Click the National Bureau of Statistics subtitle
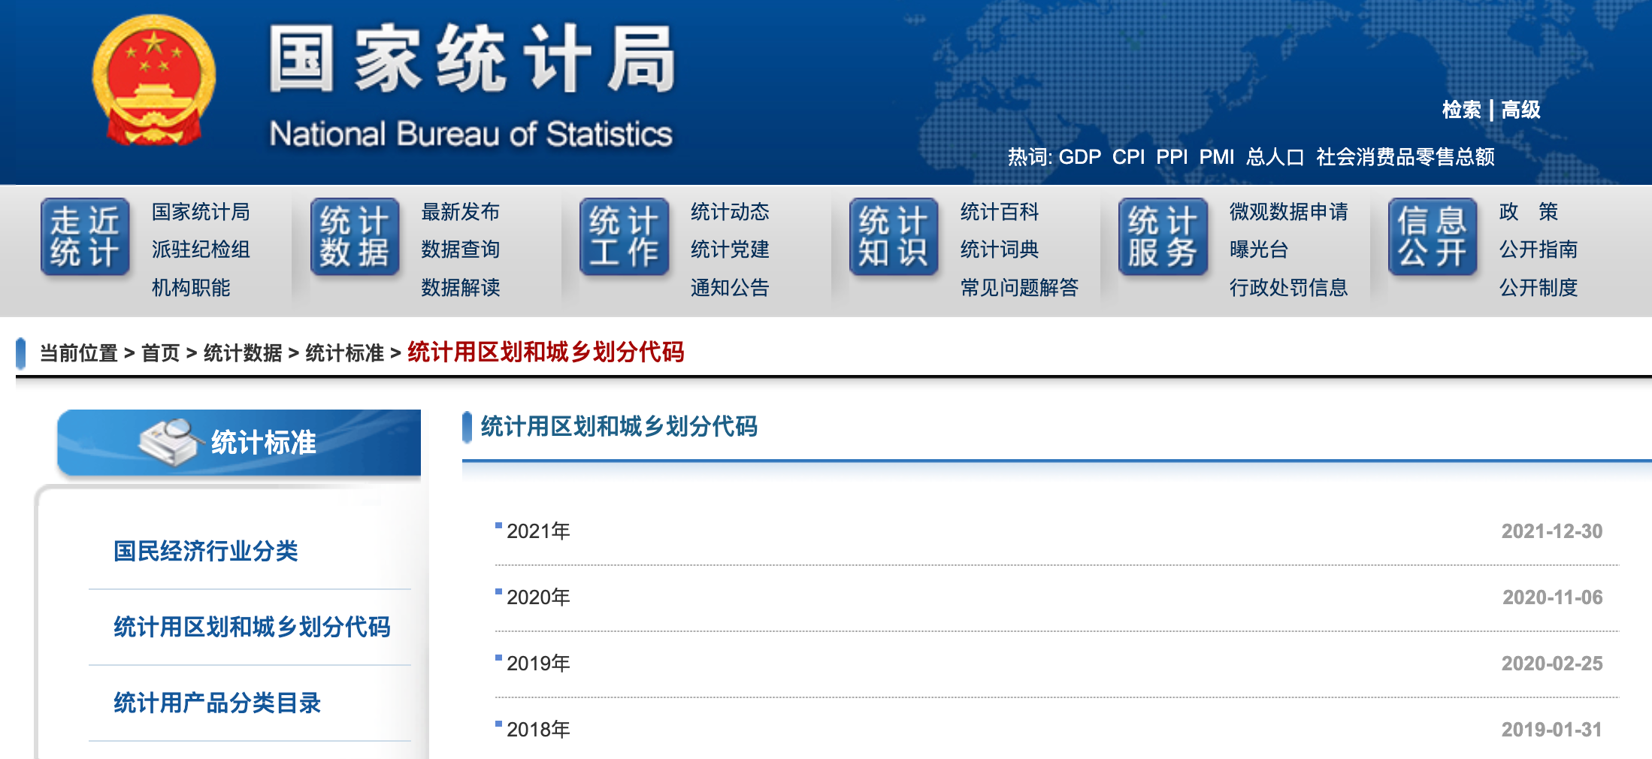Viewport: 1652px width, 759px height. point(471,135)
